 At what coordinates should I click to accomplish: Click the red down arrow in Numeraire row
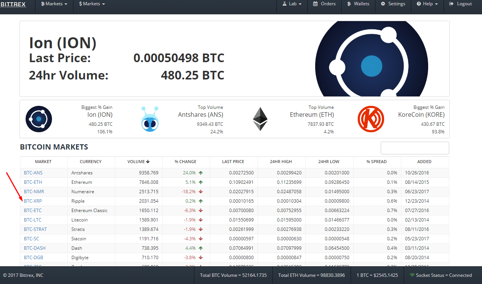(201, 192)
